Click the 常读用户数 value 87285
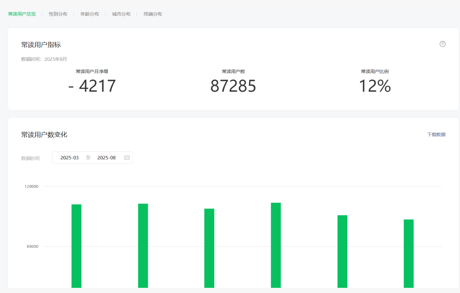This screenshot has width=460, height=293. [233, 86]
